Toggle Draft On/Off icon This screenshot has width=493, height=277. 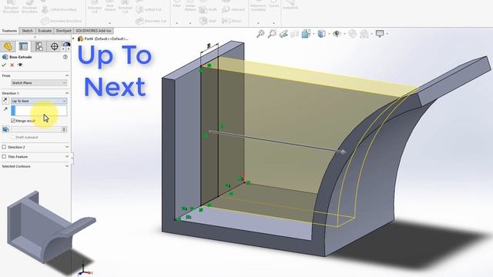point(5,129)
